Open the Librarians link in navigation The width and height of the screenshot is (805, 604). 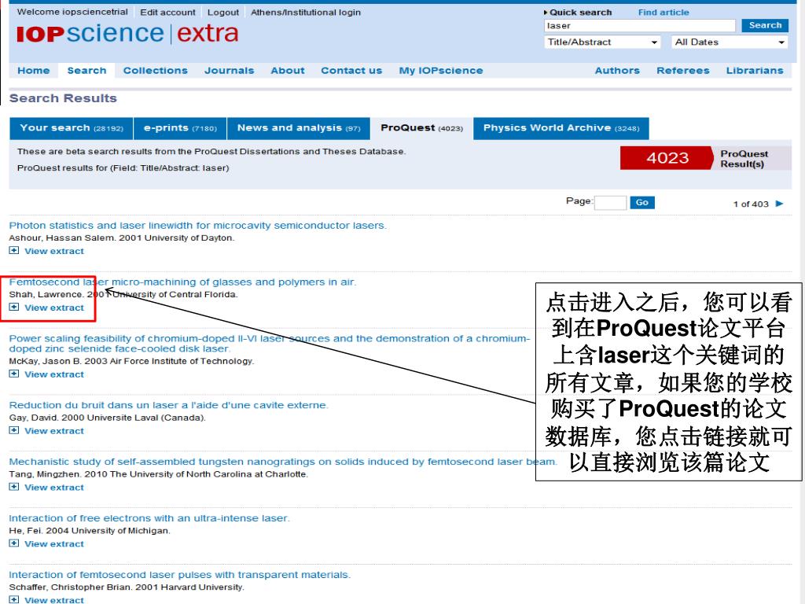click(x=755, y=70)
